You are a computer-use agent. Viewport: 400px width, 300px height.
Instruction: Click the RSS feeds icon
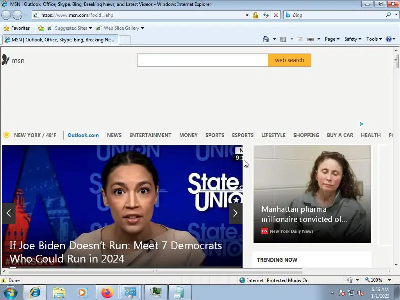[283, 39]
